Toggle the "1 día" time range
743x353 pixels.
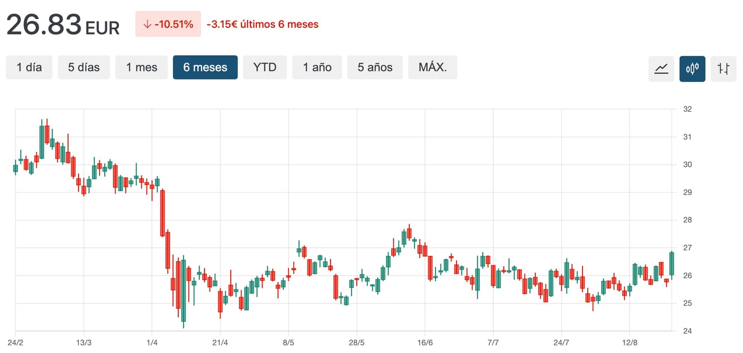point(29,67)
